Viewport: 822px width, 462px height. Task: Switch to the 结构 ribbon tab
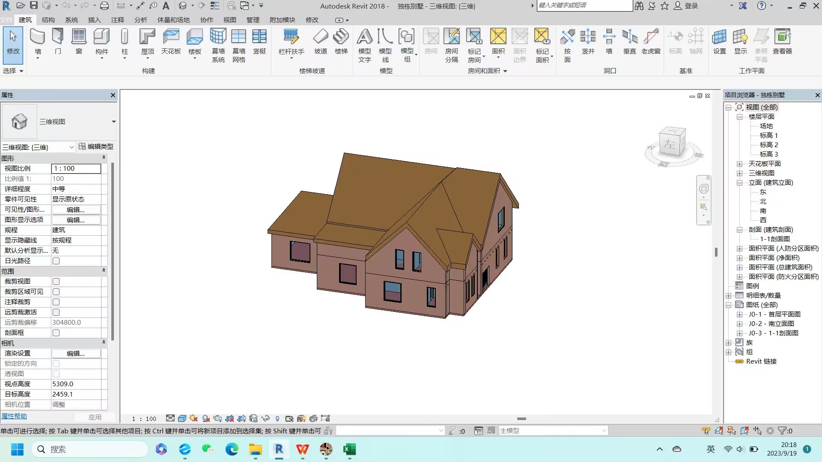(x=48, y=20)
